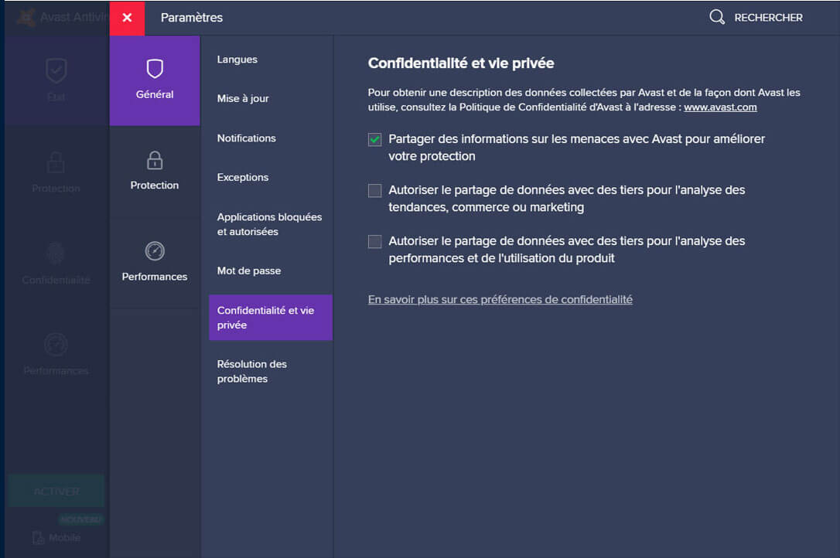The width and height of the screenshot is (840, 558).
Task: Click the État shield icon in the dimmed main sidebar
Action: (56, 70)
